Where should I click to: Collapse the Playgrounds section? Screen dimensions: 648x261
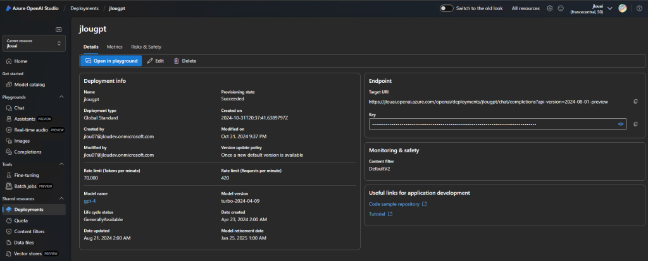click(x=61, y=97)
